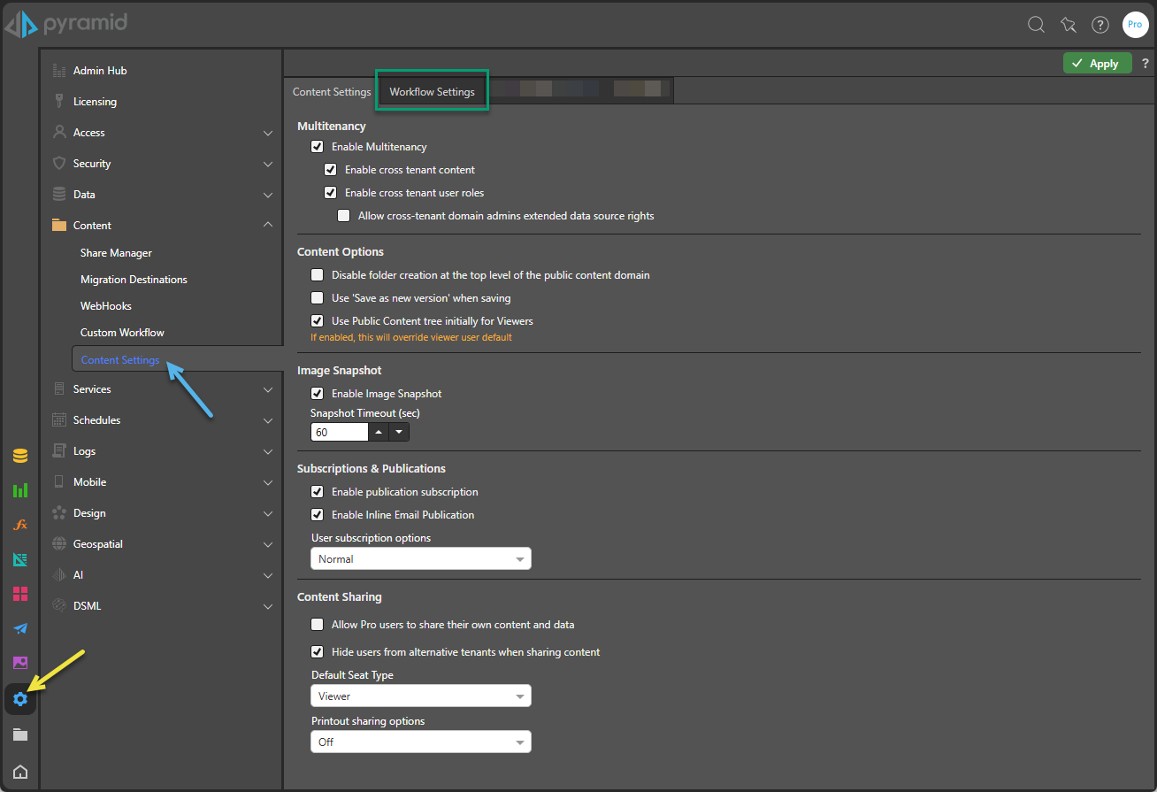Open the red dashboard tiles icon
This screenshot has width=1157, height=792.
point(20,594)
